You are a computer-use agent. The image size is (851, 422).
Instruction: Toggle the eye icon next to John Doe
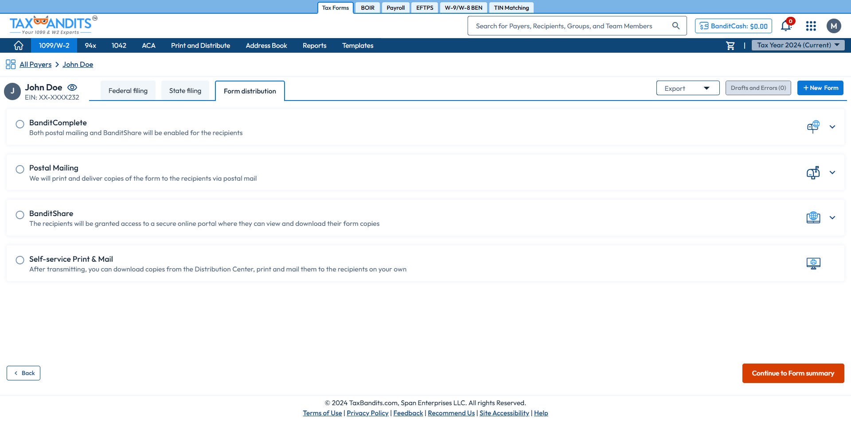pos(72,88)
